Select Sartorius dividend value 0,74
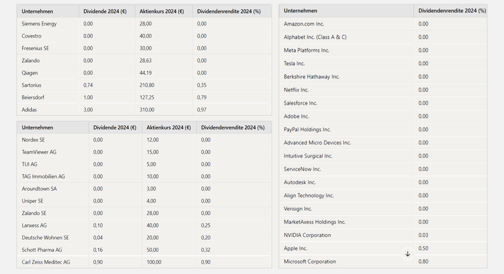504x274 pixels. 88,85
